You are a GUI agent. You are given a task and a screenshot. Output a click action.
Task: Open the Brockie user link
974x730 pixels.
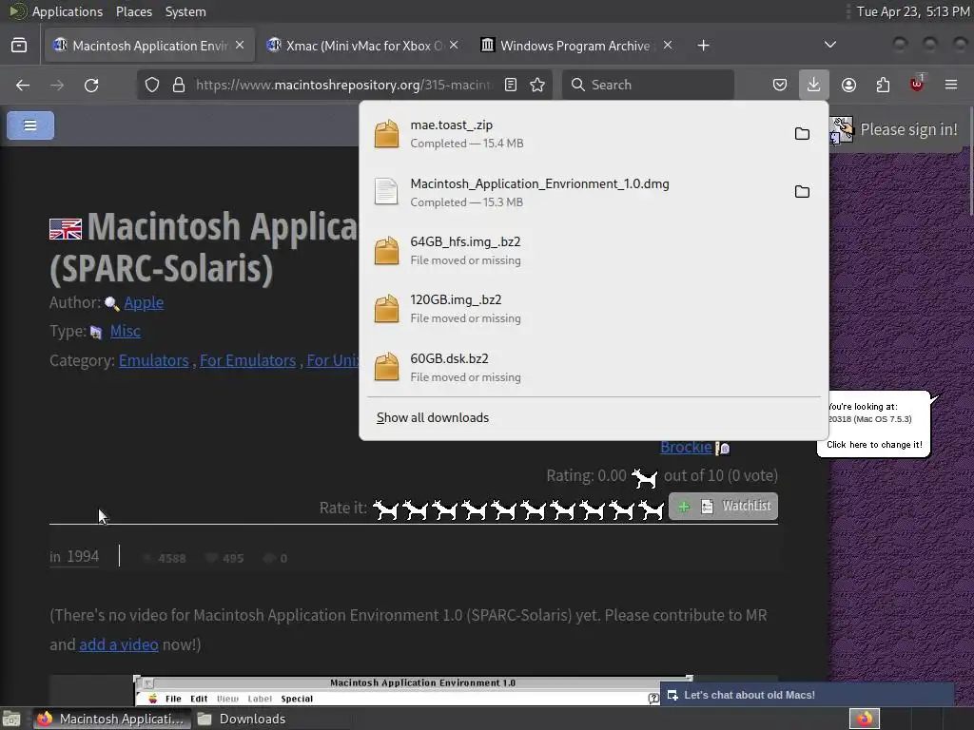[x=686, y=447]
